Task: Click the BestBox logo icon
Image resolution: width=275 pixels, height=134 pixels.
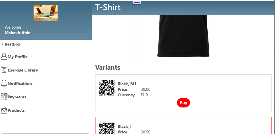Action: (2, 44)
